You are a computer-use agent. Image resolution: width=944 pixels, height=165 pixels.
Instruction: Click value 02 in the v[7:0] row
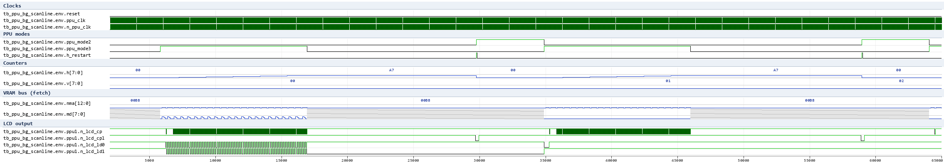point(901,81)
